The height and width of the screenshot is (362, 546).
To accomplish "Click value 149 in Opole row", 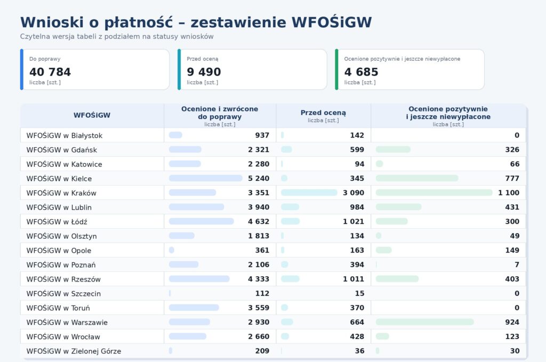I will click(x=512, y=250).
